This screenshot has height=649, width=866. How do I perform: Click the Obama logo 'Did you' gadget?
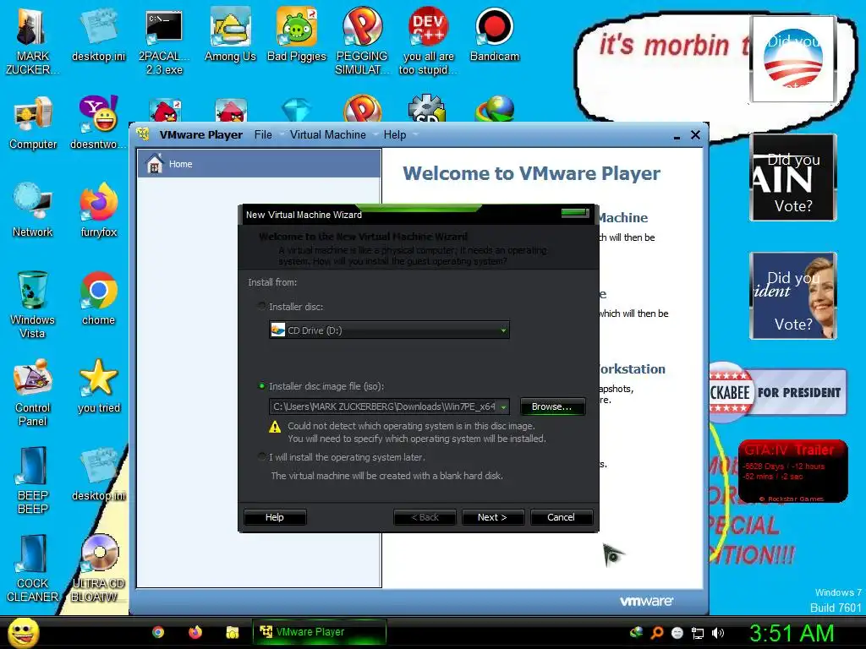pos(792,59)
